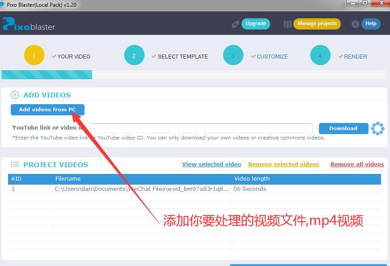Click the Add videos from PC button
390x266 pixels.
click(47, 110)
